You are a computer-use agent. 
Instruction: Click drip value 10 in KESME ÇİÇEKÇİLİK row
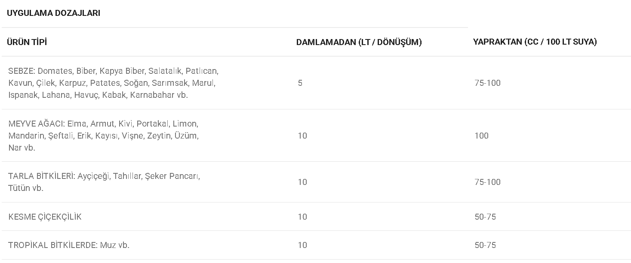click(x=302, y=217)
